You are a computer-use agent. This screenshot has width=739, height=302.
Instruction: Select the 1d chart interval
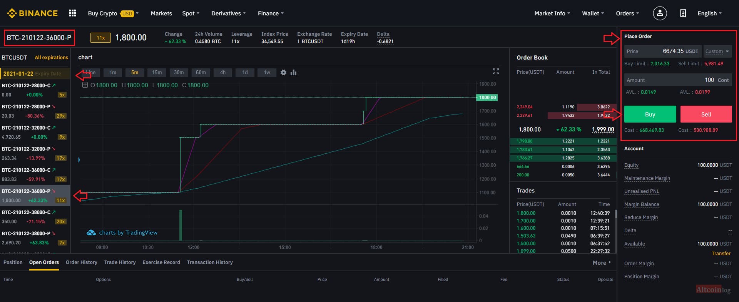(x=245, y=72)
